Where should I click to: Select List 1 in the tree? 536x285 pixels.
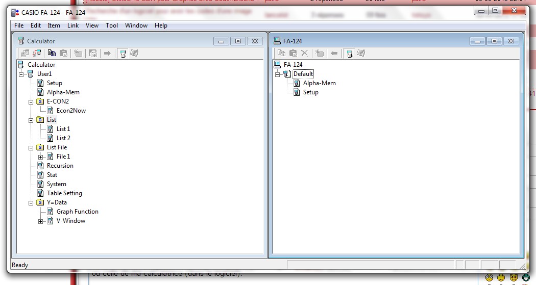63,128
